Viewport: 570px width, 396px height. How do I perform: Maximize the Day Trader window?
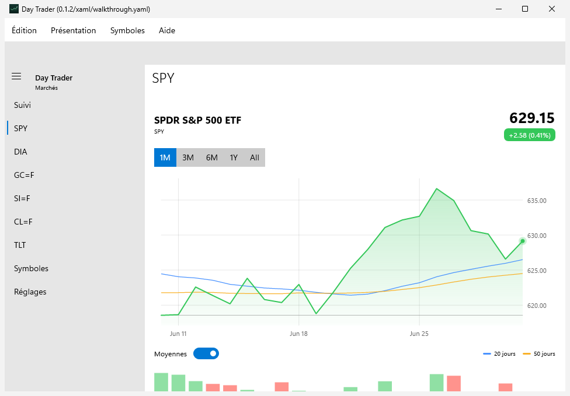click(x=525, y=9)
